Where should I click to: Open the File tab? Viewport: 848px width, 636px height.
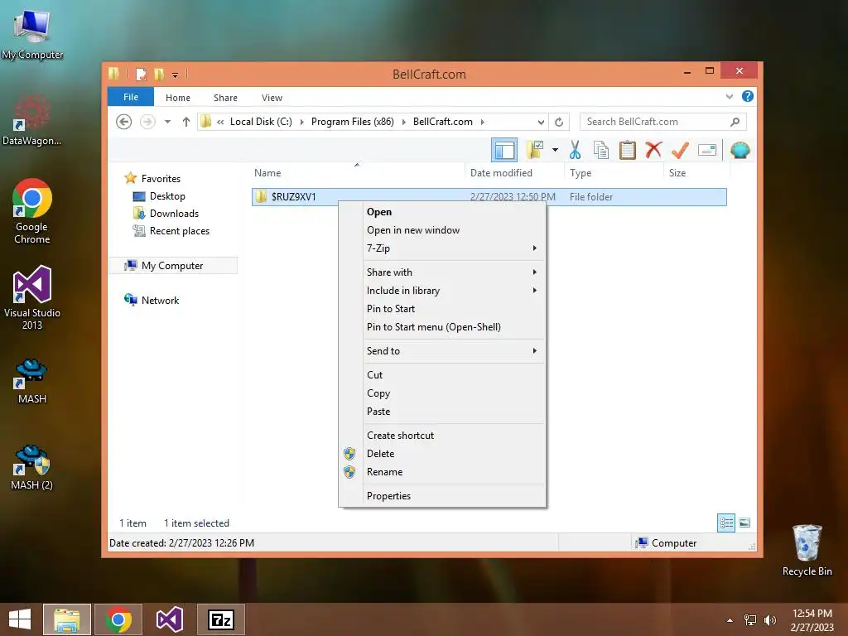[131, 97]
